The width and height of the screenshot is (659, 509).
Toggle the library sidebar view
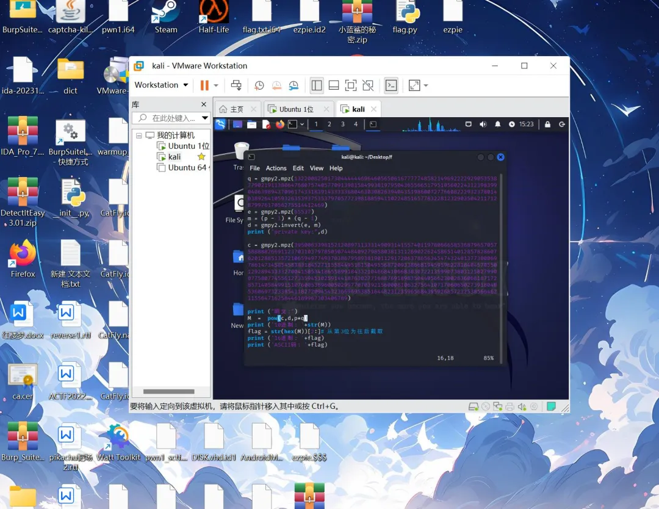coord(317,85)
